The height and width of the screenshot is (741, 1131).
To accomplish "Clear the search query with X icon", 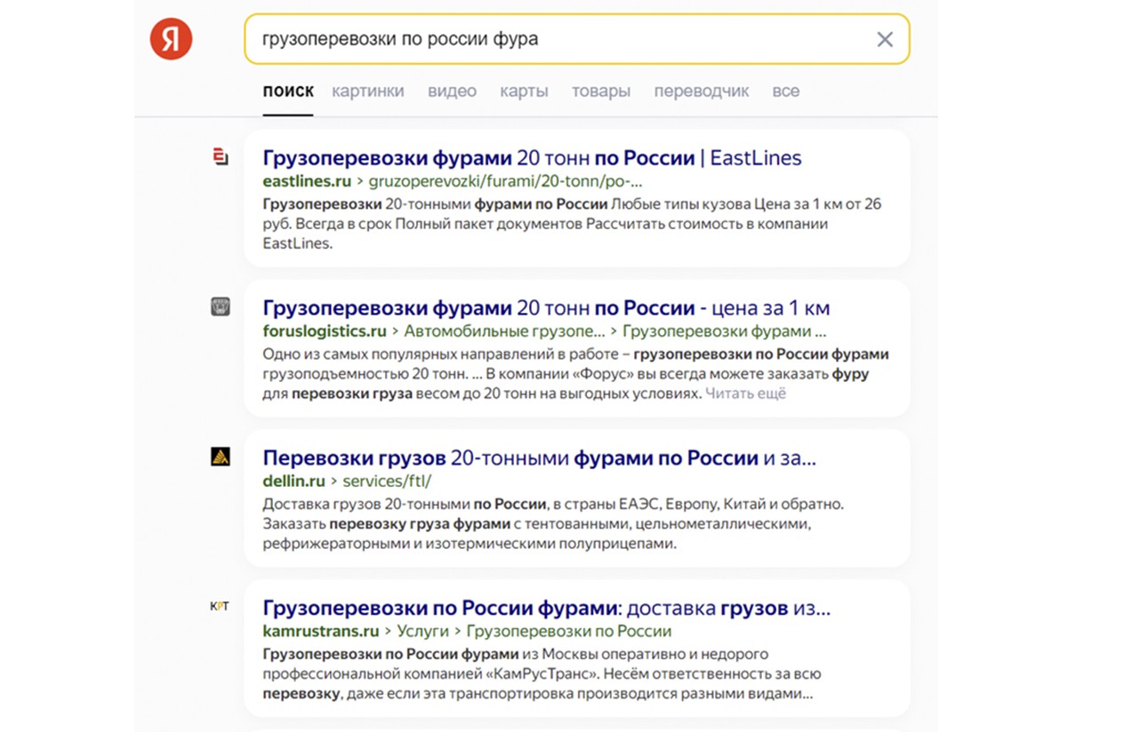I will click(x=885, y=39).
